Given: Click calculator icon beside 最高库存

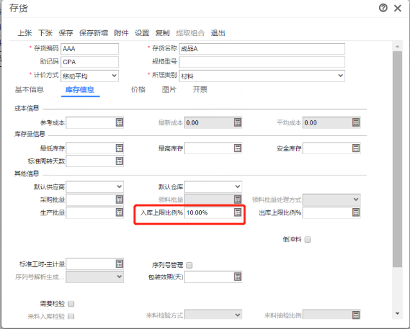Looking at the screenshot, I should pyautogui.click(x=237, y=148).
